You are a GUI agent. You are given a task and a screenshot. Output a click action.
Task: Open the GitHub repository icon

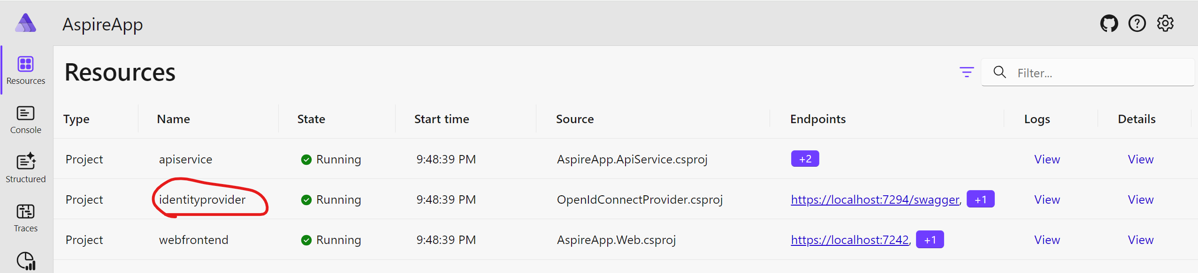[1109, 23]
